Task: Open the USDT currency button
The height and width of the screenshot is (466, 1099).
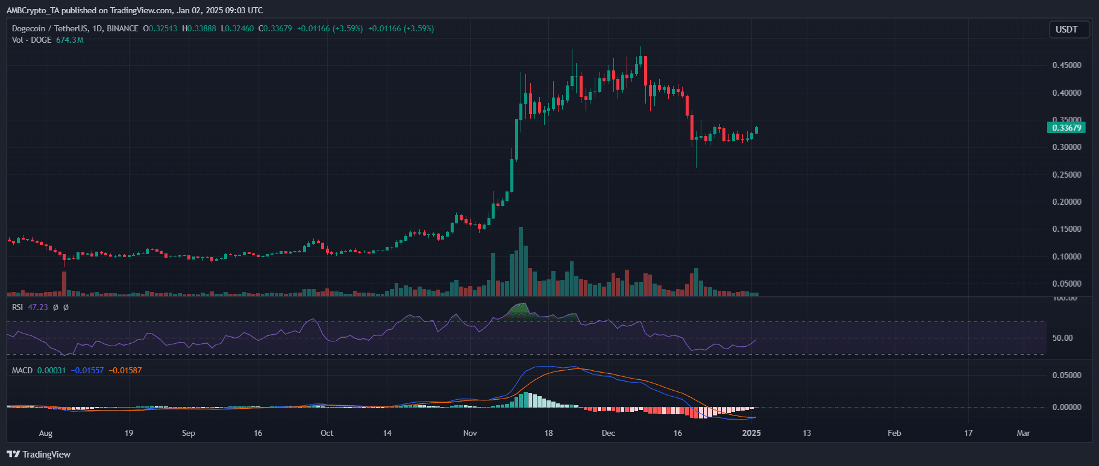Action: pyautogui.click(x=1069, y=30)
